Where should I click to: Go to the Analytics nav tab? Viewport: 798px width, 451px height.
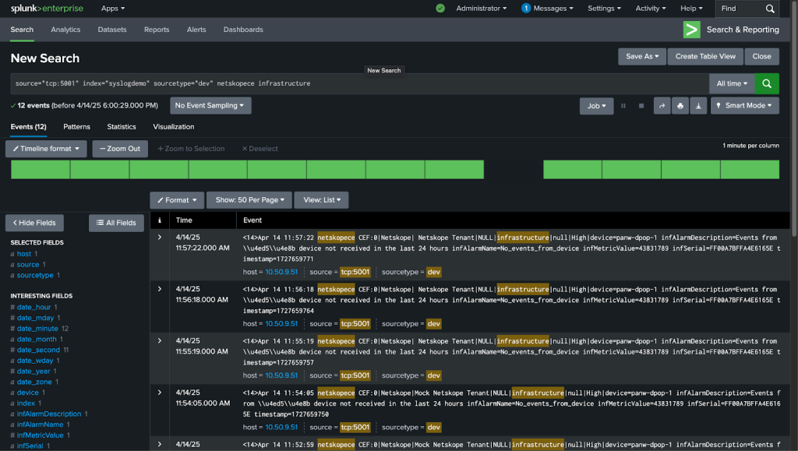[65, 30]
